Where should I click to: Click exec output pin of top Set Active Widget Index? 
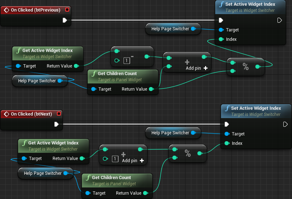click(279, 20)
